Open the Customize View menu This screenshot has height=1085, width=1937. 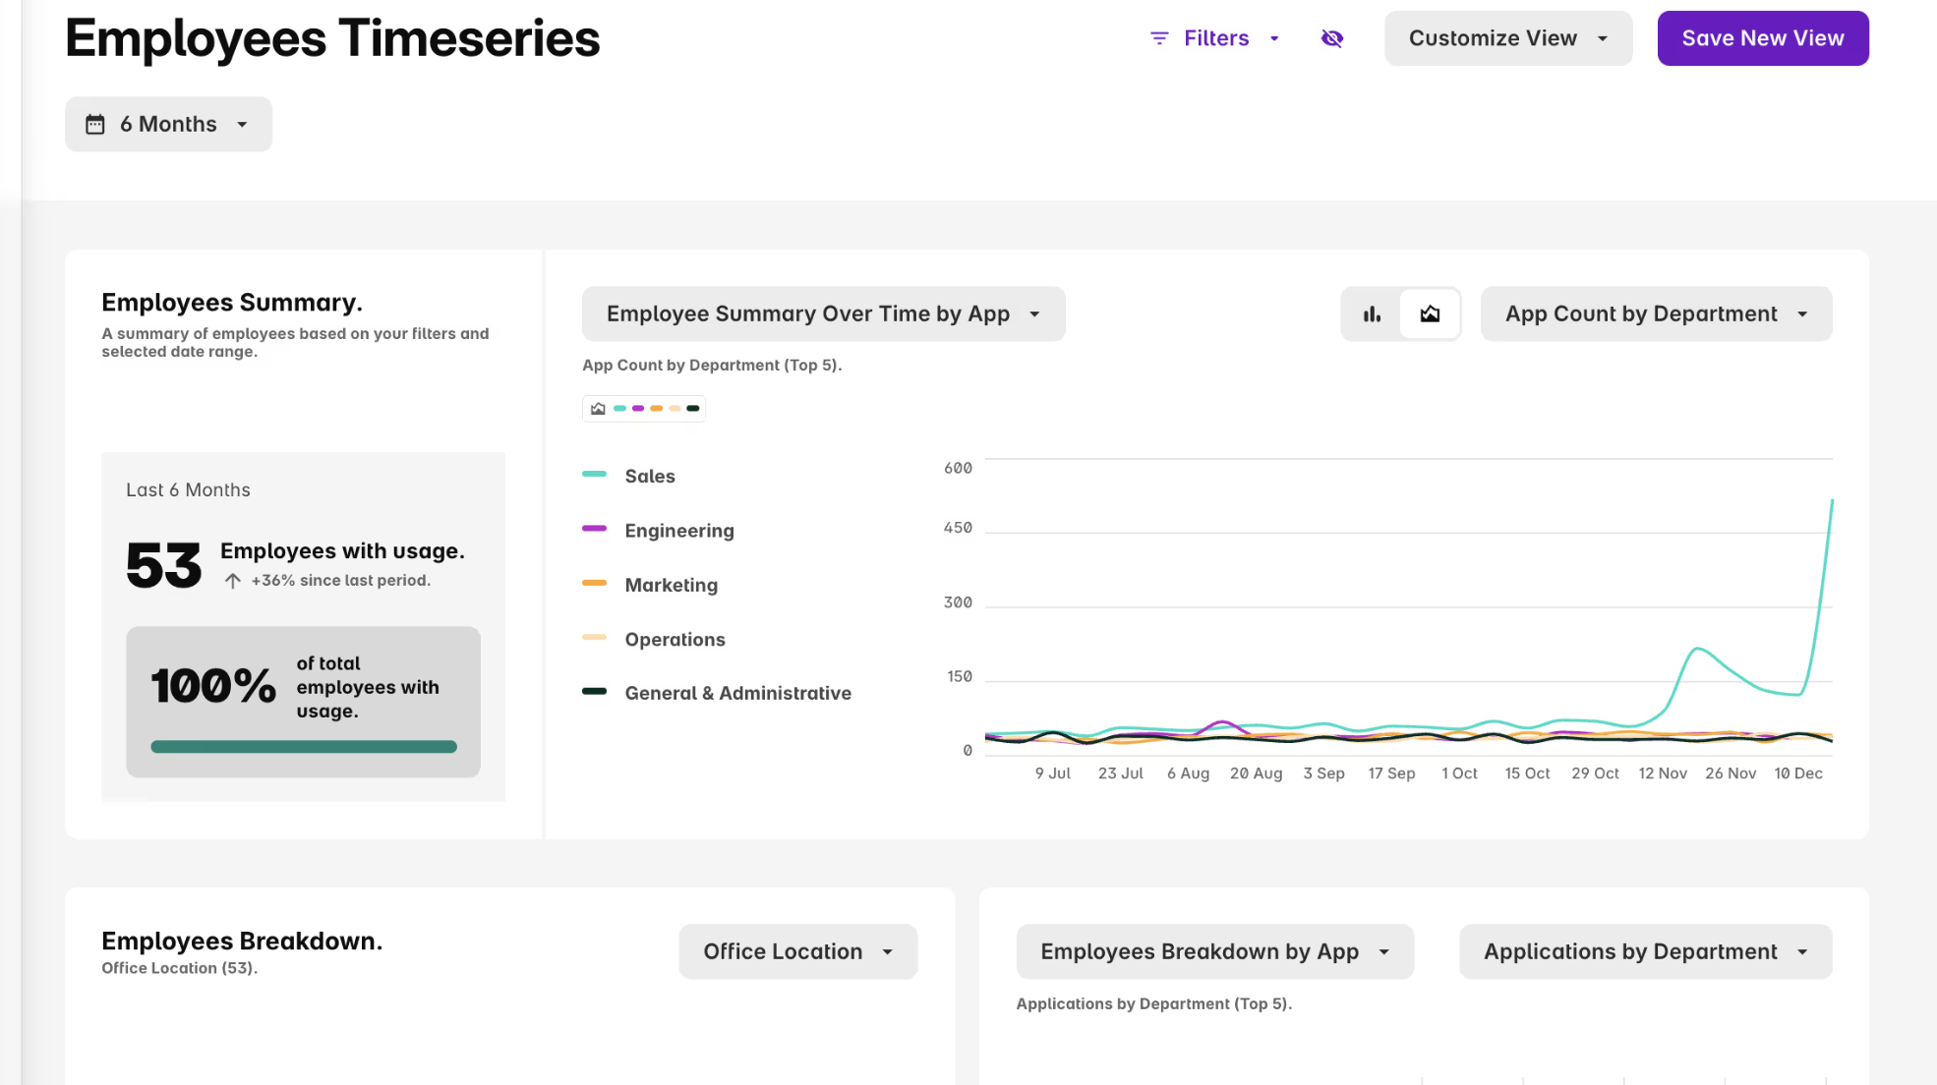pyautogui.click(x=1507, y=38)
